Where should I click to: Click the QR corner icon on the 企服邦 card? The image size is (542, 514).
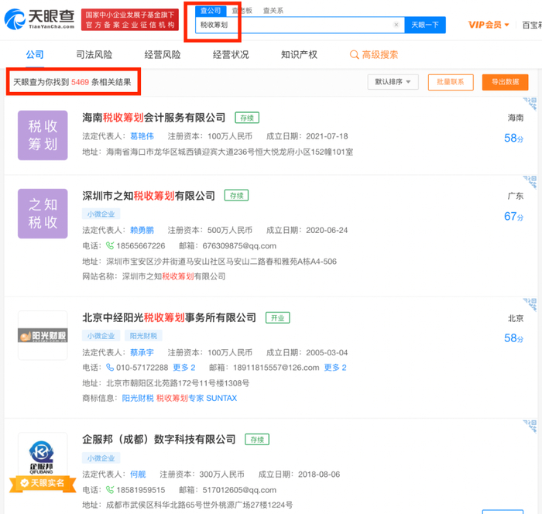tap(530, 426)
